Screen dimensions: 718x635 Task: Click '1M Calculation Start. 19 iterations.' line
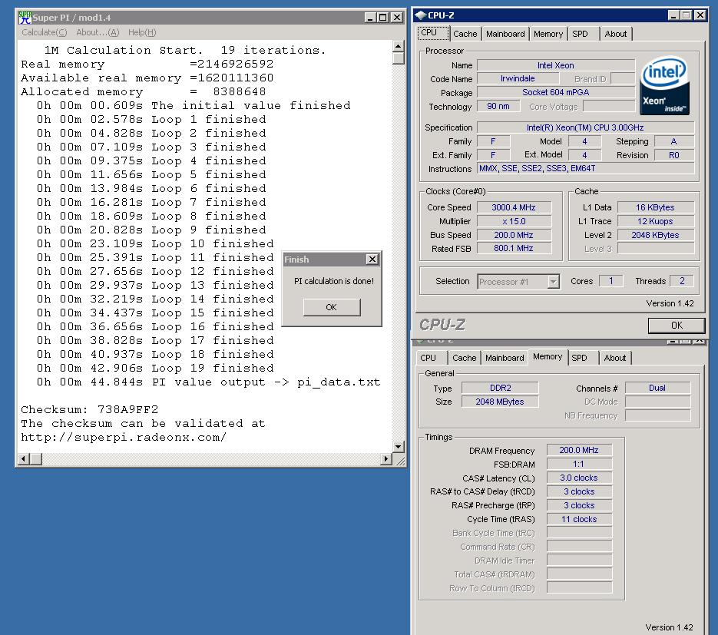click(185, 51)
